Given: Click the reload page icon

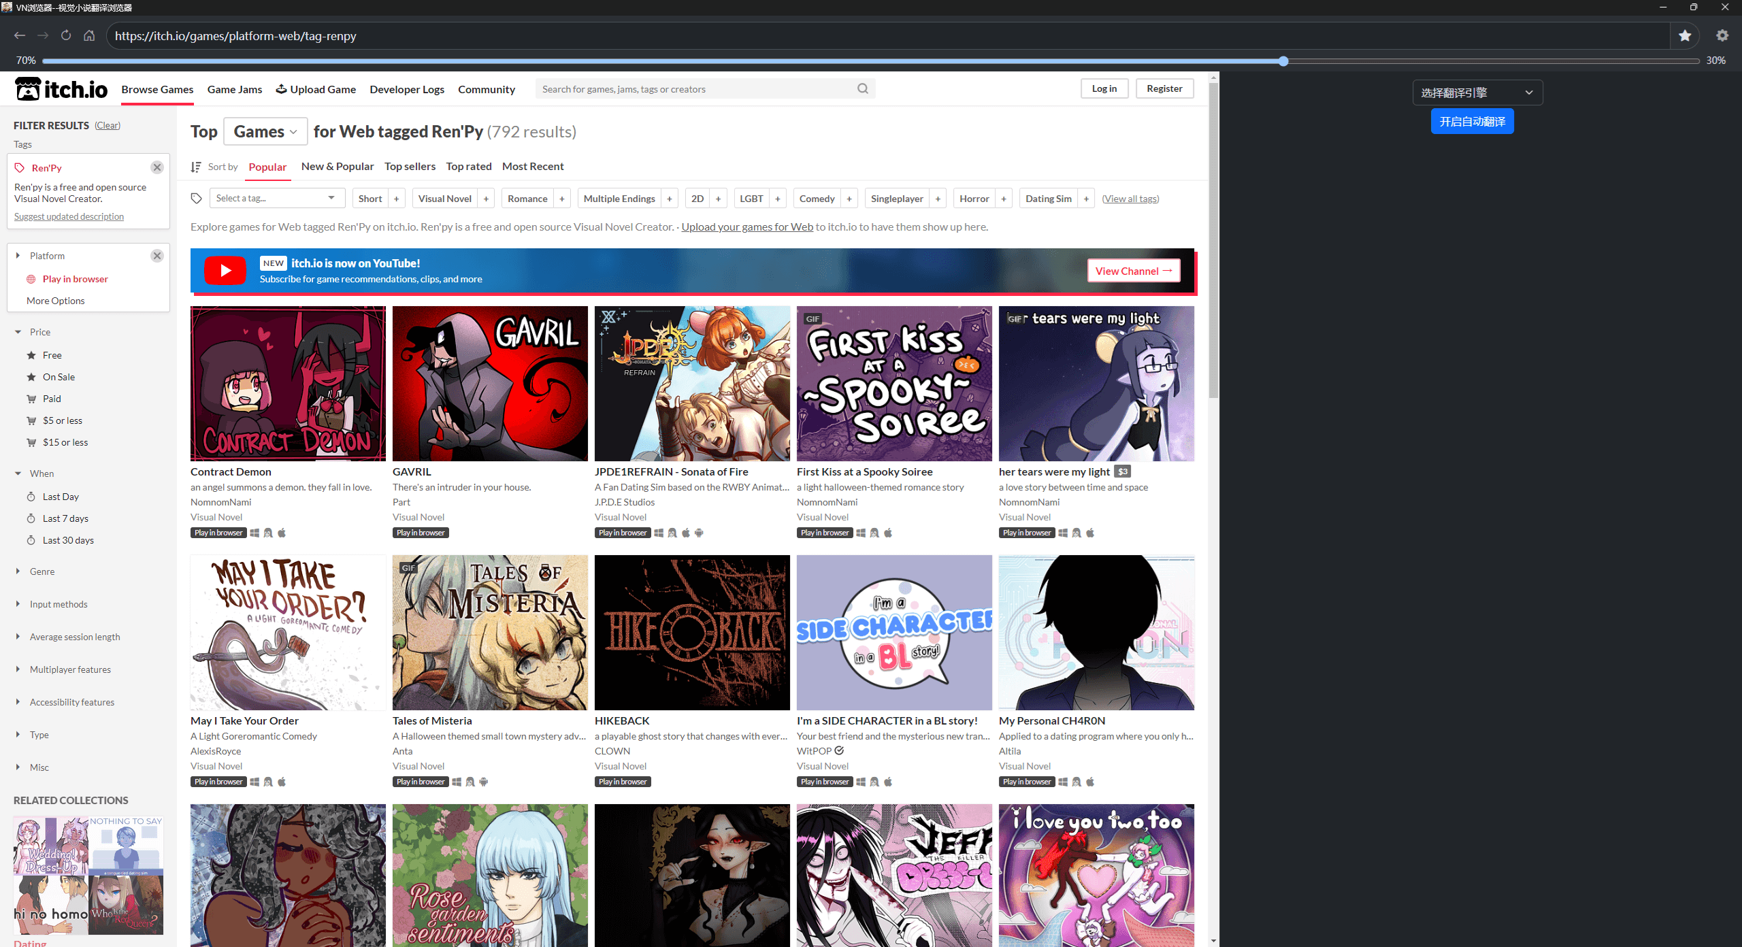Looking at the screenshot, I should pos(66,35).
